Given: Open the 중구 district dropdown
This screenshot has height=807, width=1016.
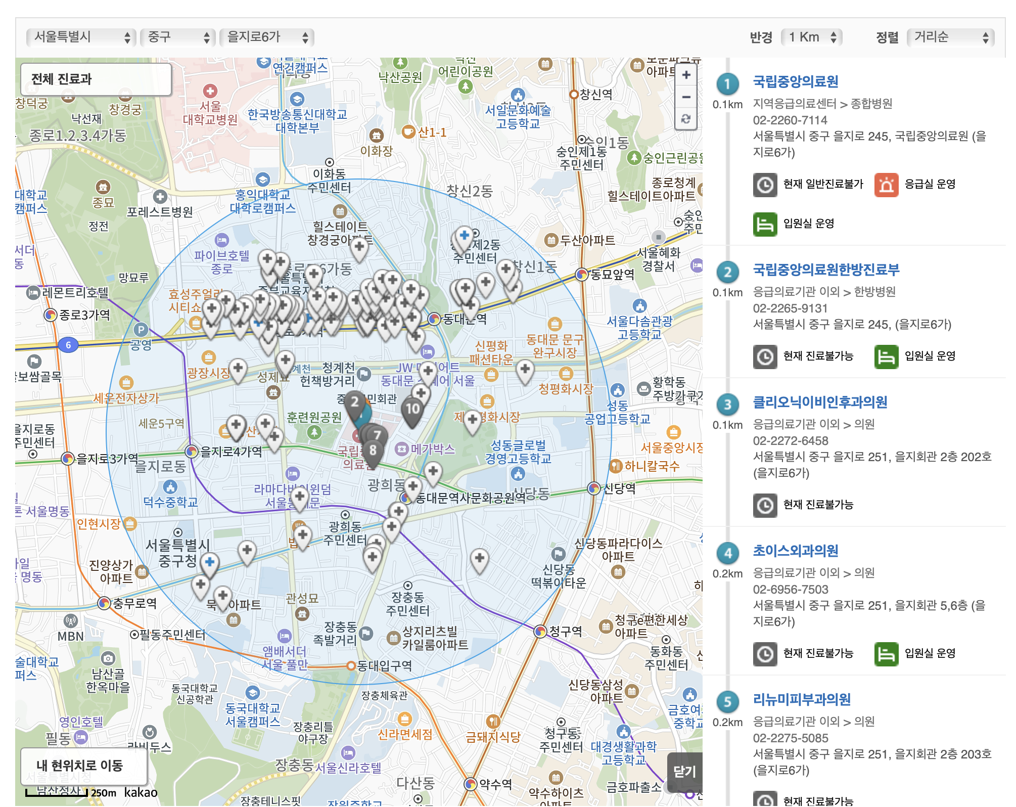Looking at the screenshot, I should pyautogui.click(x=178, y=37).
